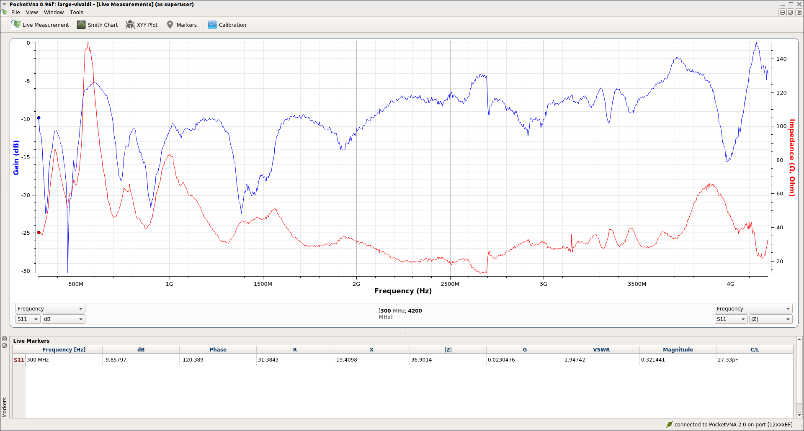Open right S11 parameter dropdown

[x=731, y=319]
